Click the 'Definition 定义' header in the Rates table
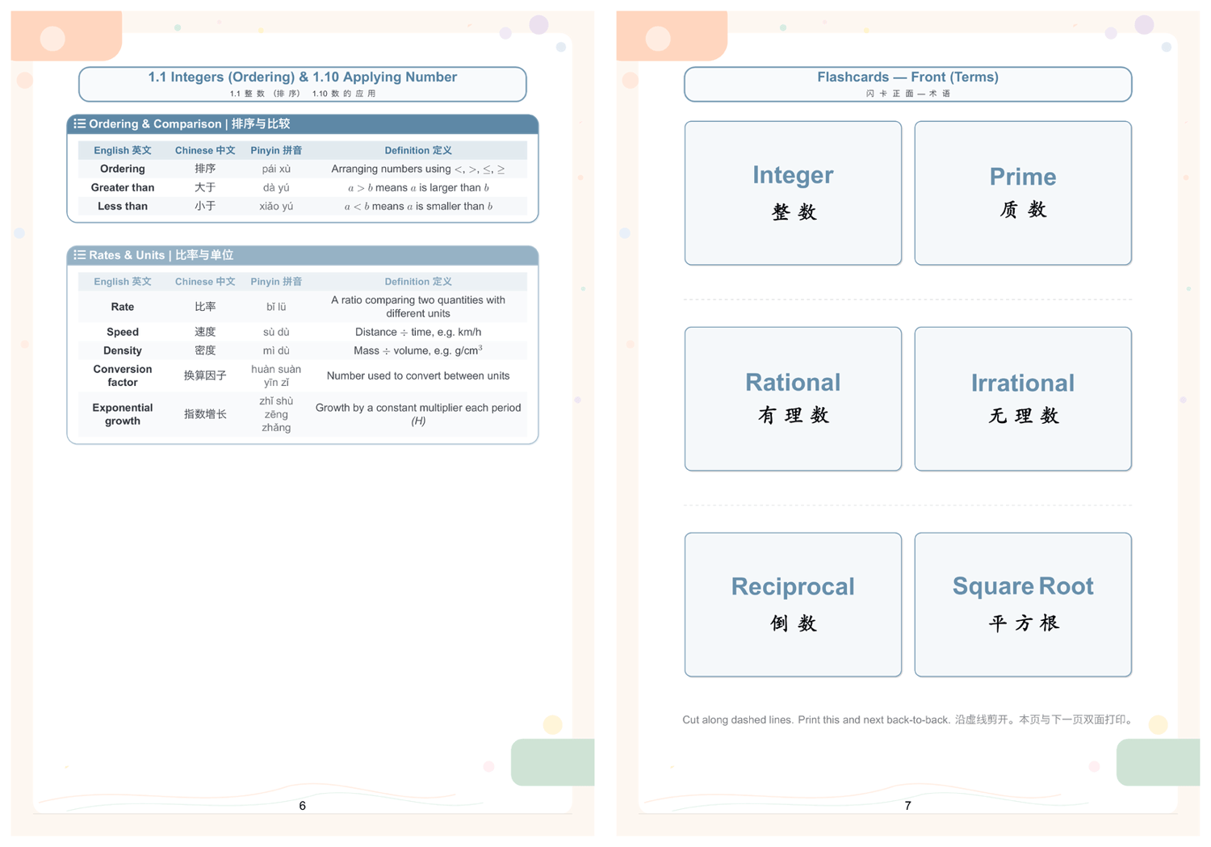Image resolution: width=1211 pixels, height=847 pixels. tap(418, 282)
